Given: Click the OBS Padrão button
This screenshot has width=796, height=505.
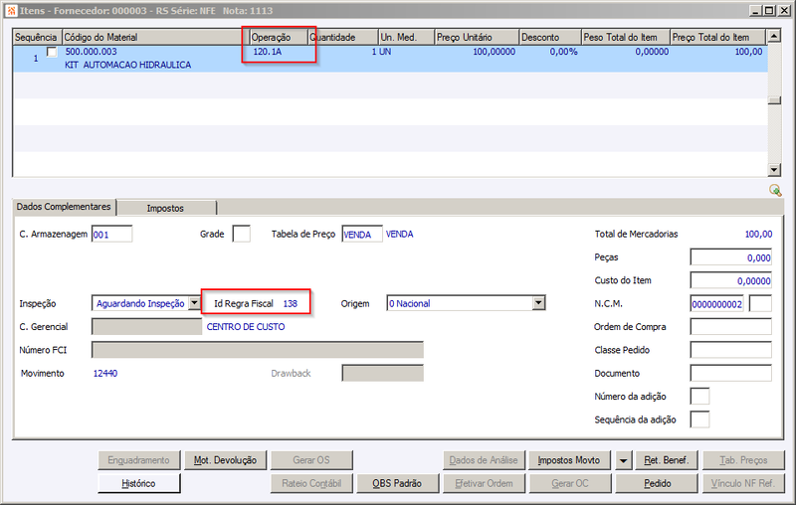Looking at the screenshot, I should click(397, 483).
